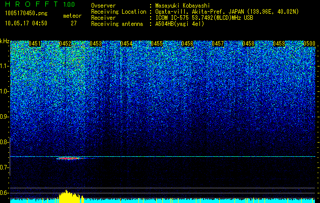Click the meteor label above the count

click(x=72, y=16)
